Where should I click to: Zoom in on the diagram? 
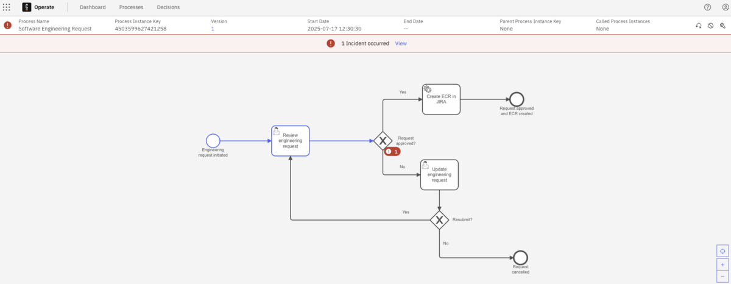pos(722,264)
